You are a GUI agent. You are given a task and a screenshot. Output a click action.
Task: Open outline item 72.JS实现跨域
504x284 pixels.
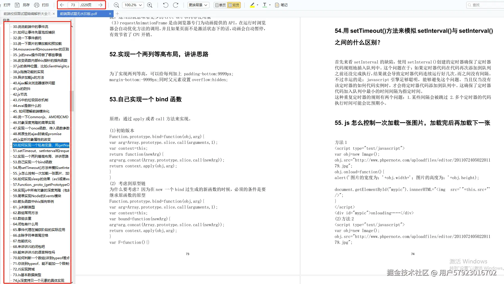tap(24, 269)
